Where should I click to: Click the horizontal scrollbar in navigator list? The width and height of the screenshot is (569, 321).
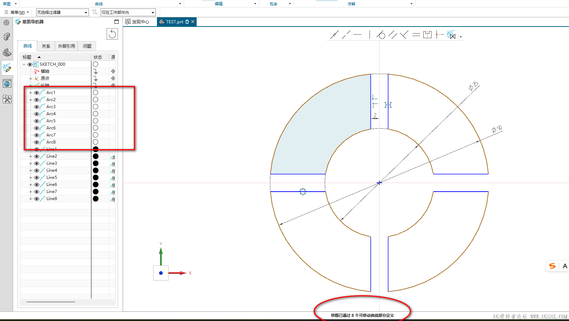pos(51,302)
